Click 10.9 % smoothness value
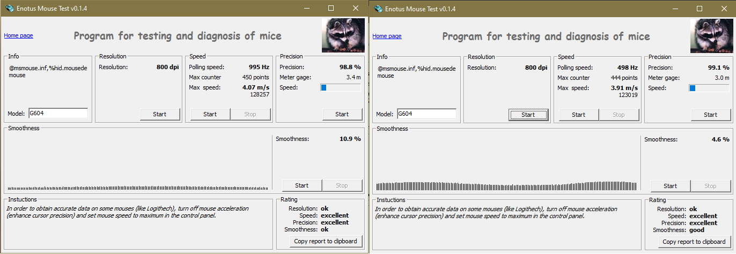 pos(350,139)
